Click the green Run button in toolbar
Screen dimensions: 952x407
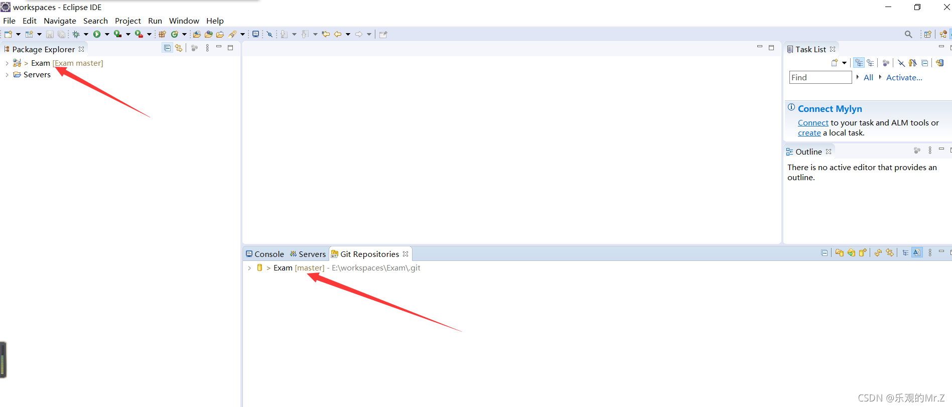click(x=97, y=34)
